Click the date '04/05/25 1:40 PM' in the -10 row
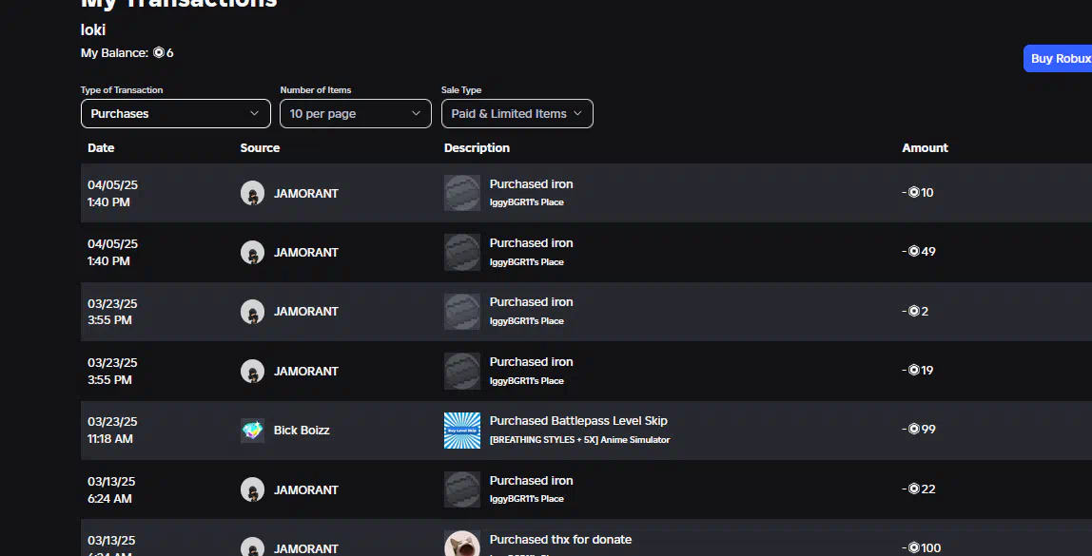The width and height of the screenshot is (1092, 556). pos(113,194)
